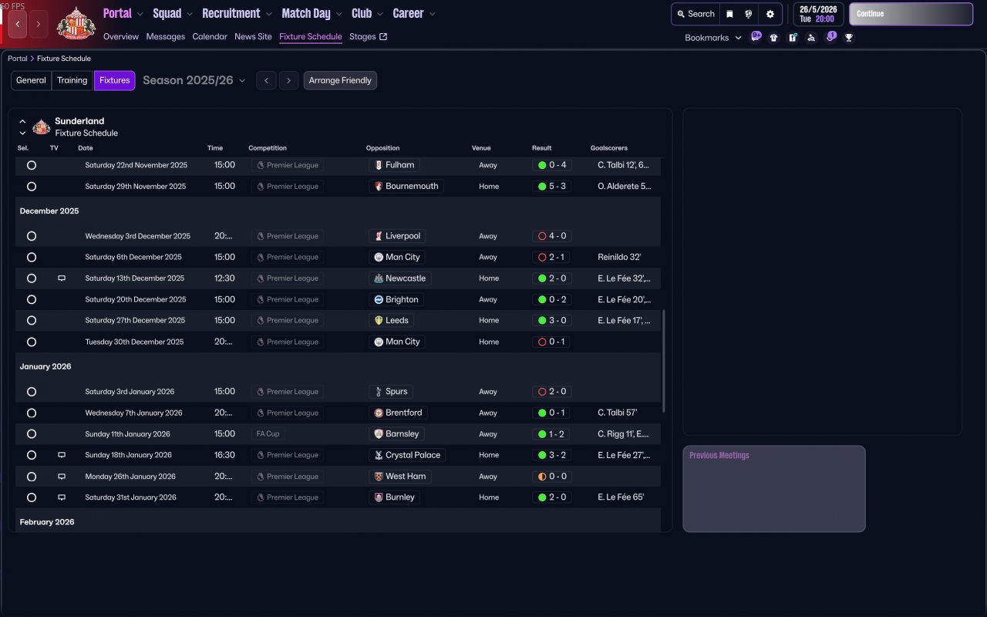The image size is (987, 617).
Task: Click the fixture list vertical scrollbar
Action: click(x=663, y=361)
